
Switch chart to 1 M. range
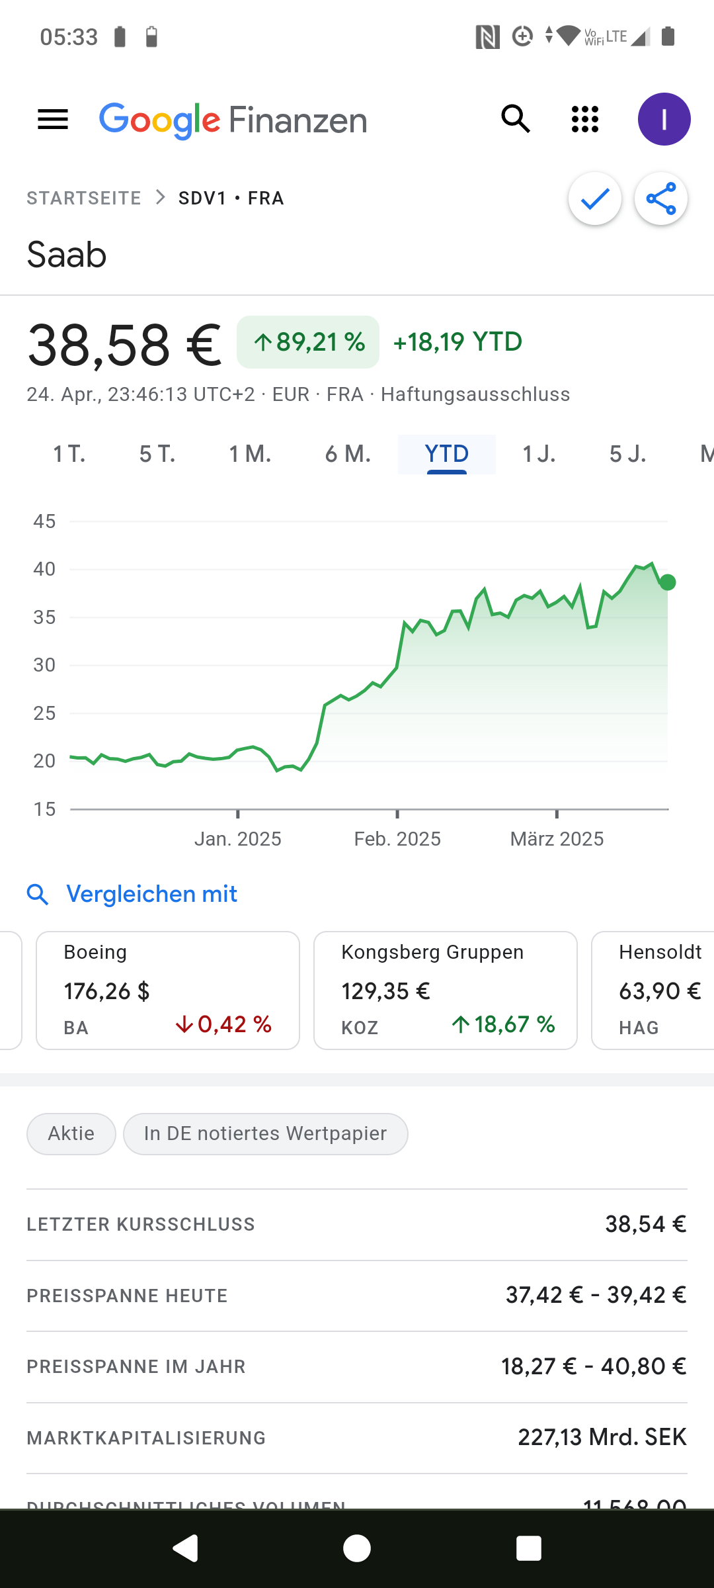pos(250,455)
